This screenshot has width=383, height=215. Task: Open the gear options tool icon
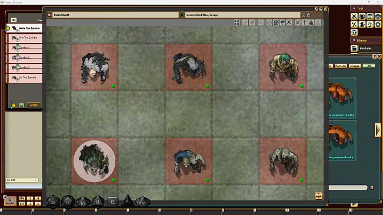[x=378, y=24]
